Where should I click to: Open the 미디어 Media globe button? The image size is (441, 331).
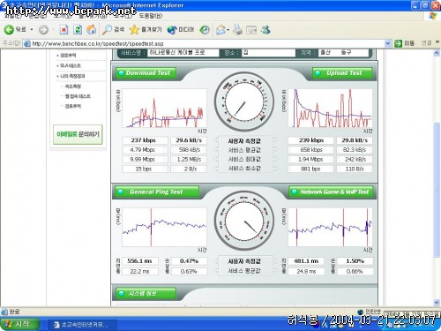pyautogui.click(x=181, y=30)
